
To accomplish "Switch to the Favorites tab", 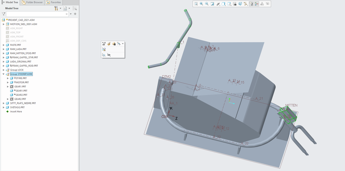I will tap(54, 2).
